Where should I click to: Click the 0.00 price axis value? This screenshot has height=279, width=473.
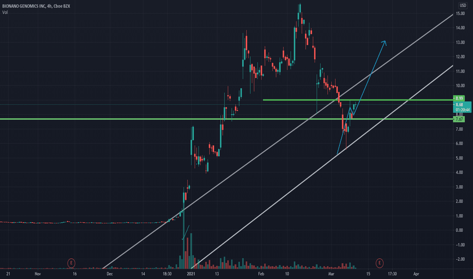click(459, 230)
